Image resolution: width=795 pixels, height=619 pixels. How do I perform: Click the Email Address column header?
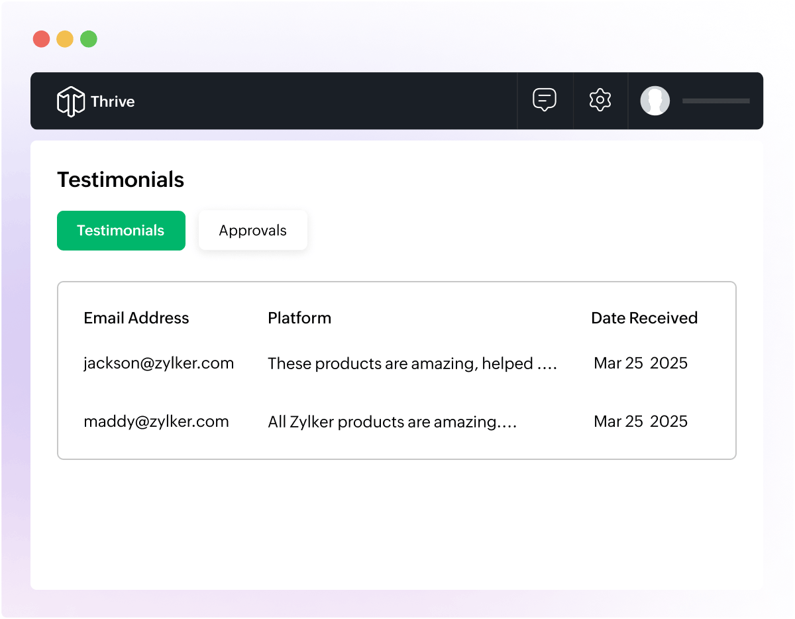136,317
